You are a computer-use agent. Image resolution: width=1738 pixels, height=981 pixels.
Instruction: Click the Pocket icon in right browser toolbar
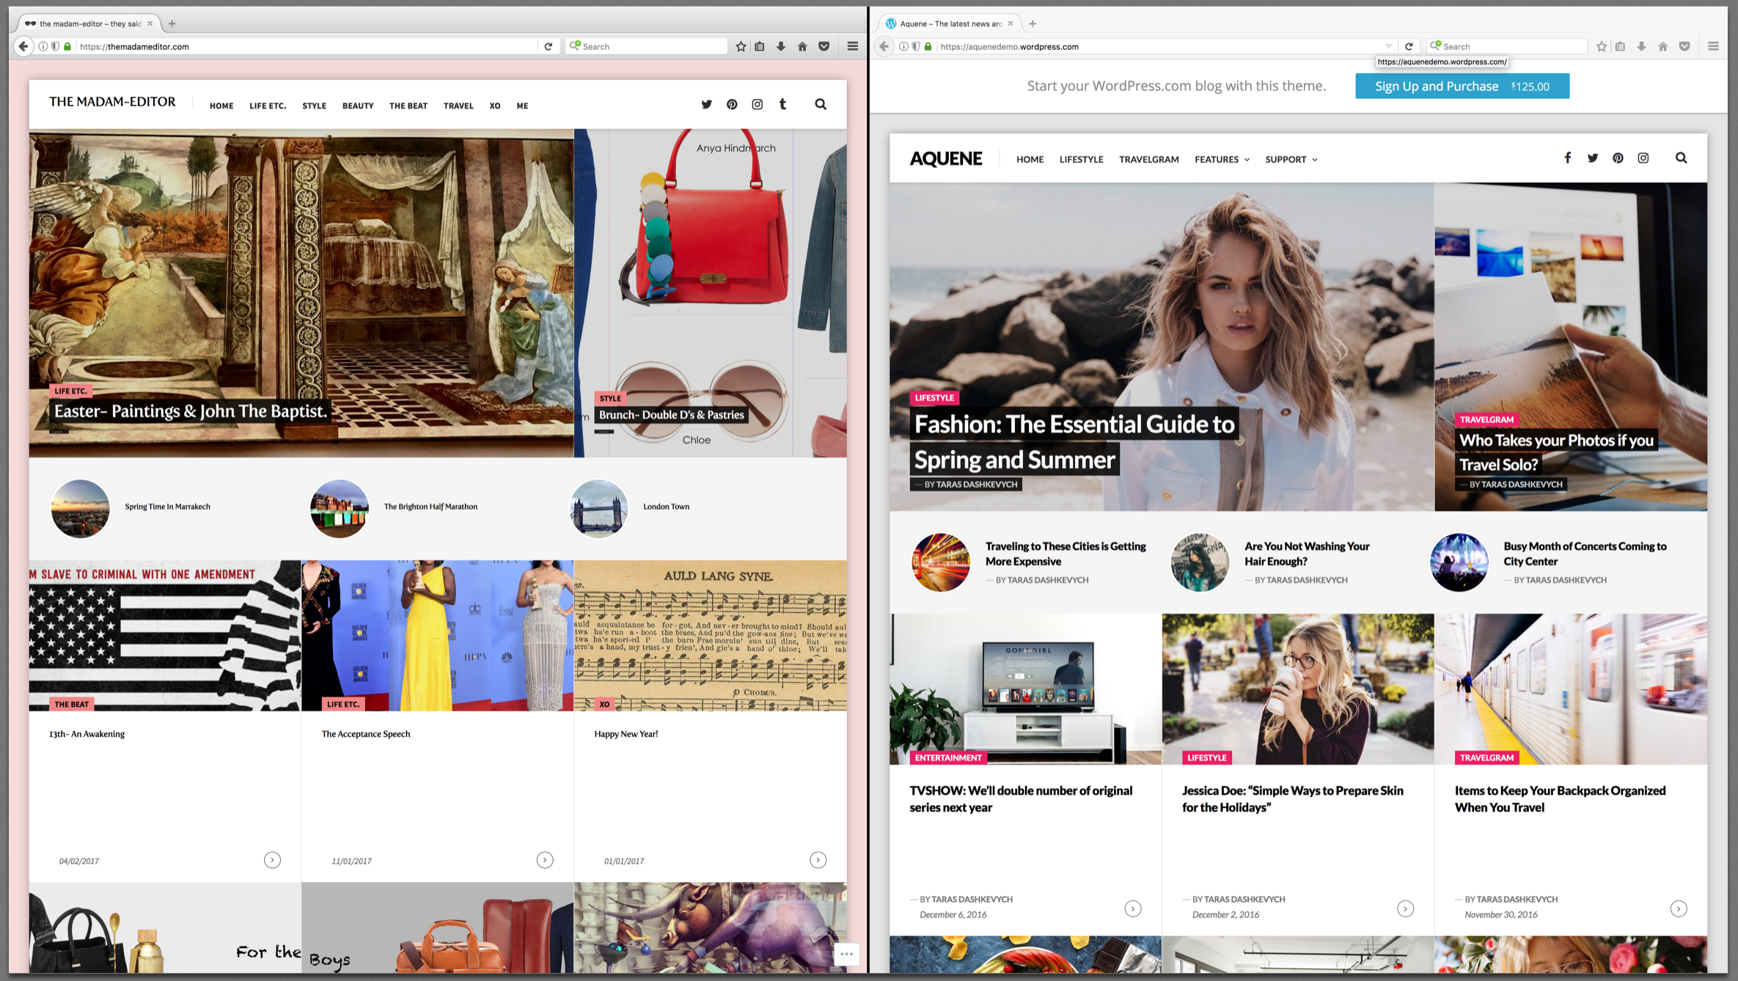[x=1684, y=46]
